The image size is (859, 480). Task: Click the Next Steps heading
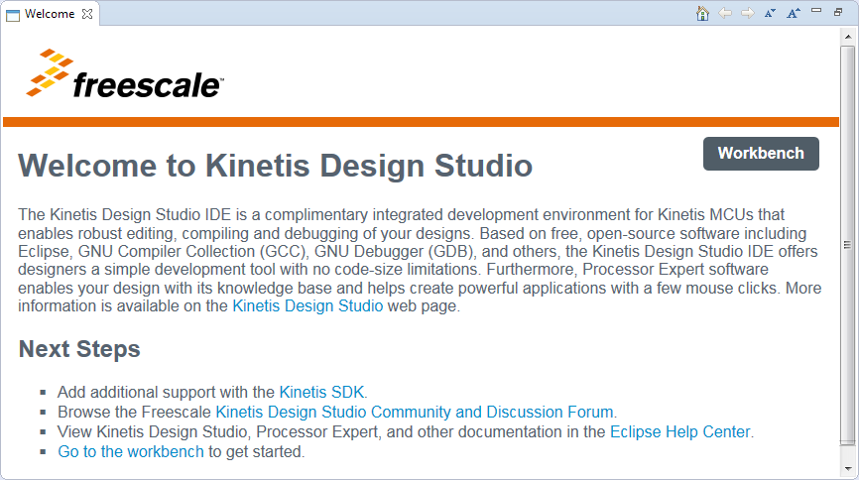(x=79, y=349)
